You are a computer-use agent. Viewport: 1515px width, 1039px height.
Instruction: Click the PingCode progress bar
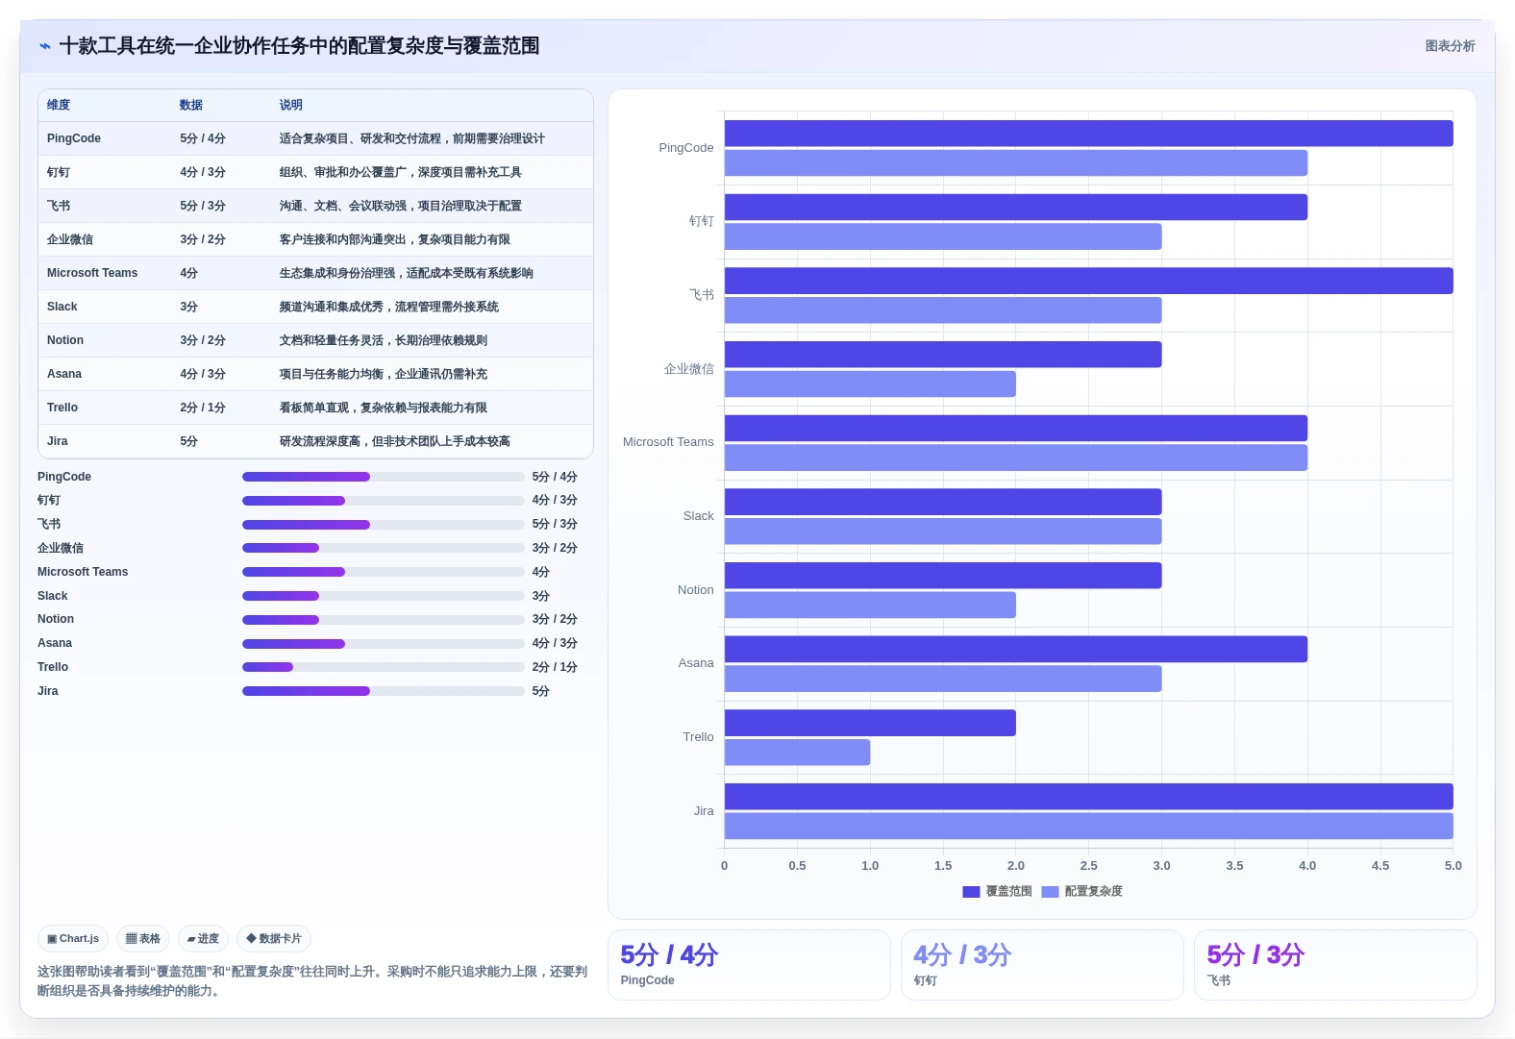coord(383,477)
